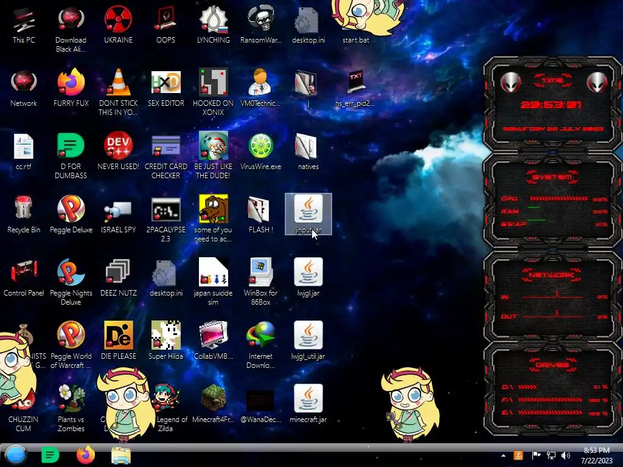Show hidden system tray icons
Image resolution: width=623 pixels, height=467 pixels.
(x=503, y=455)
